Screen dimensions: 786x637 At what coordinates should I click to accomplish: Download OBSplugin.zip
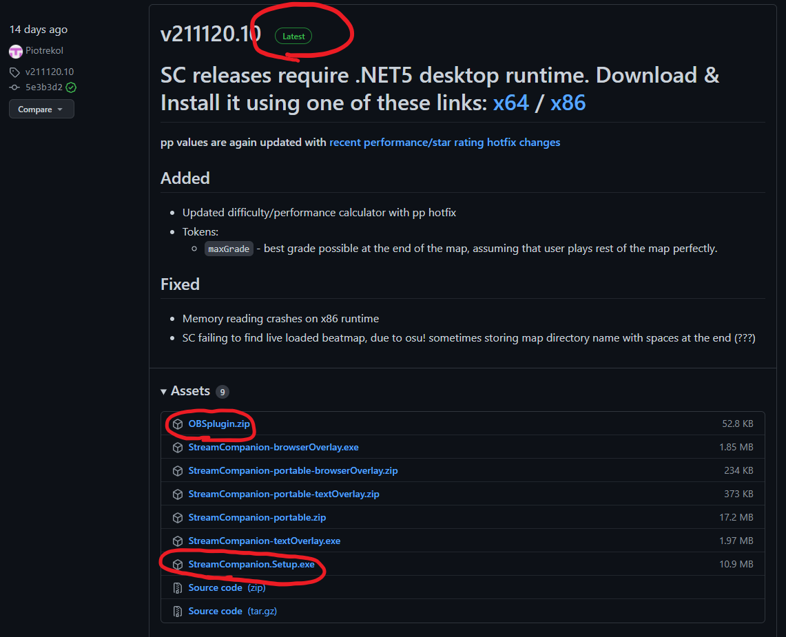219,424
